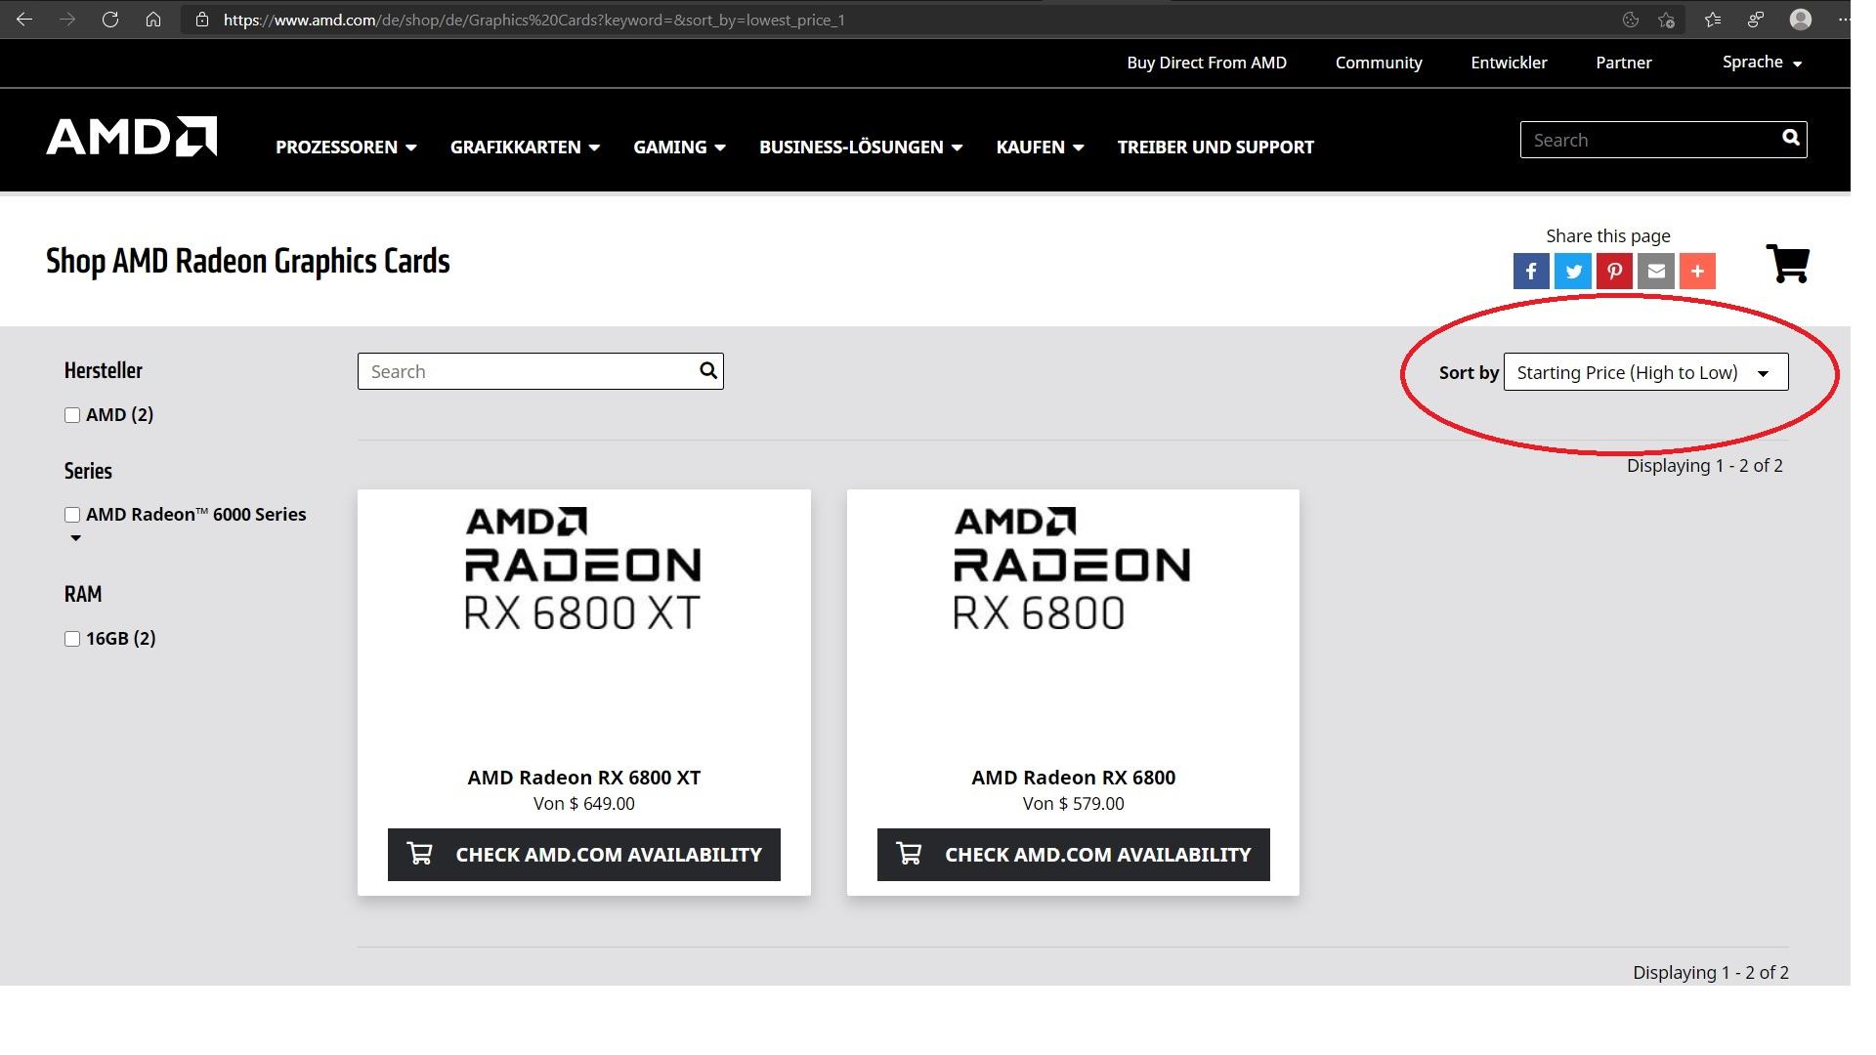Open the BUSINESS-LÖSUNGEN menu

point(861,148)
